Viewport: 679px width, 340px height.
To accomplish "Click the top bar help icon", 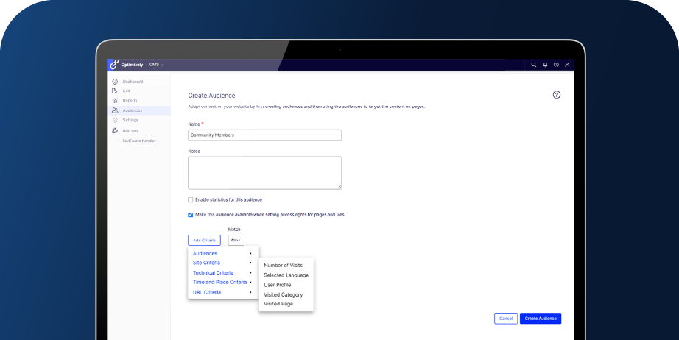I will (556, 65).
